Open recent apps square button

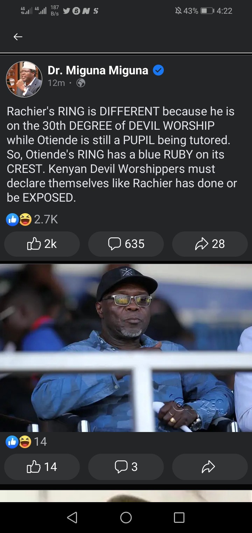point(179,518)
